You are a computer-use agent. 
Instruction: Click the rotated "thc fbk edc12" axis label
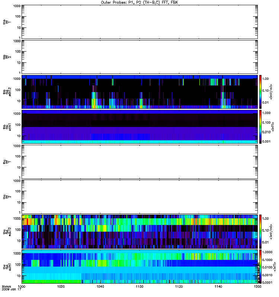coord(7,231)
